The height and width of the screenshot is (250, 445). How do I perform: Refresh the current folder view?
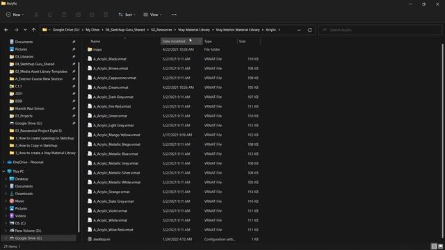click(309, 30)
